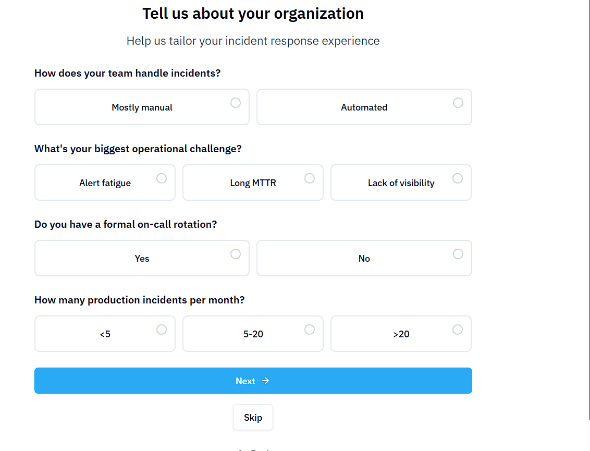Answer Yes to formal on-call rotation
The image size is (590, 451).
pyautogui.click(x=142, y=259)
